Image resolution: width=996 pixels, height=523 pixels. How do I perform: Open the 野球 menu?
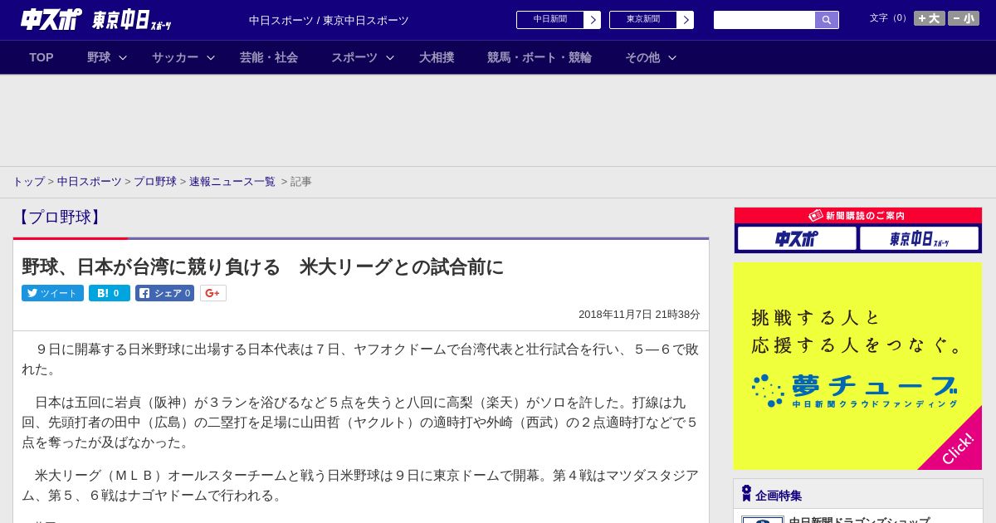coord(99,57)
